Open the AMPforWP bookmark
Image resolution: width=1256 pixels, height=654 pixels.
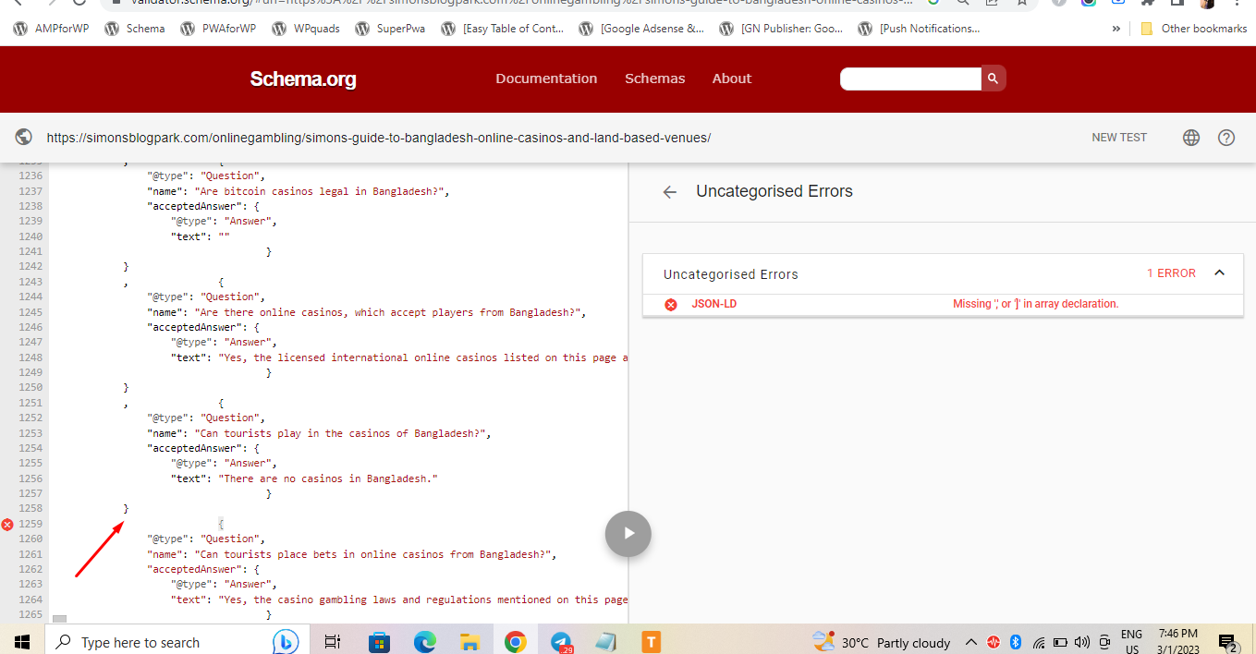(x=51, y=29)
